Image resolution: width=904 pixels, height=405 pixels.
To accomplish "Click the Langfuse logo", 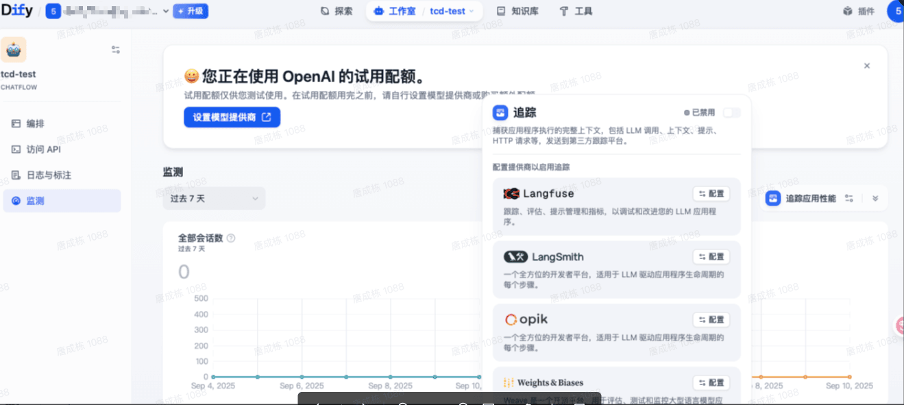I will click(x=539, y=194).
